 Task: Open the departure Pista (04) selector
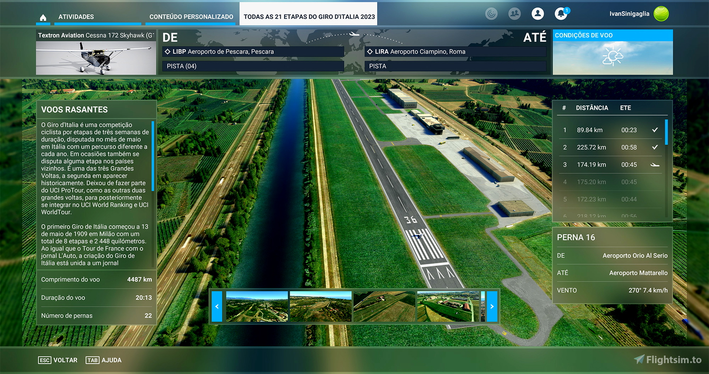(x=253, y=66)
